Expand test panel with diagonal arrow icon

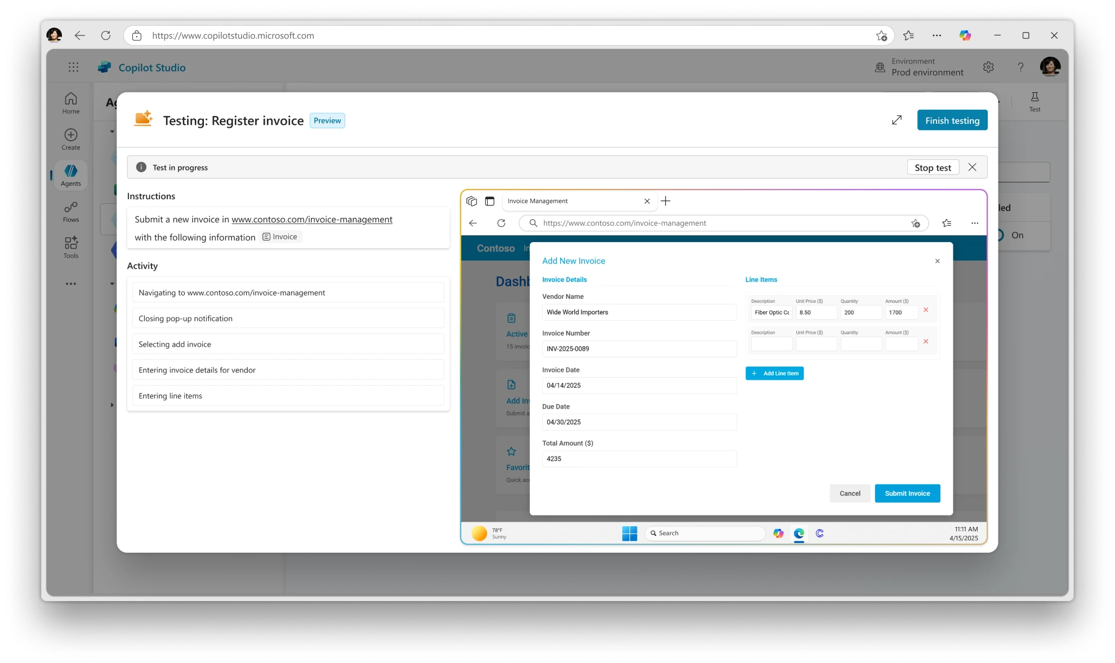pyautogui.click(x=897, y=120)
